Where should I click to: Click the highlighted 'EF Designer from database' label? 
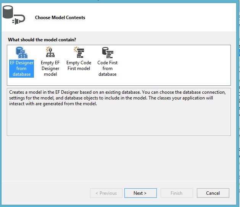coord(22,68)
